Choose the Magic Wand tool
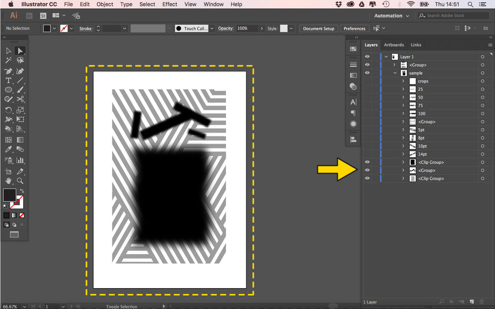Screen dimensions: 495x309 (9, 60)
